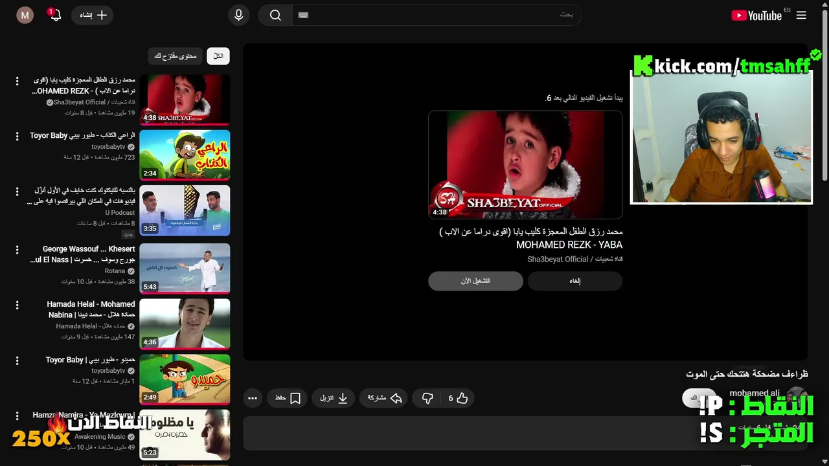Screen dimensions: 829x466
Task: Open the George Wassouf Khesert thumbnail
Action: click(x=185, y=268)
